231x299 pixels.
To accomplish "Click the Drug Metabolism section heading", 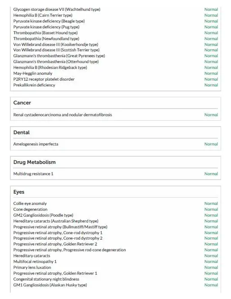I will [35, 162].
